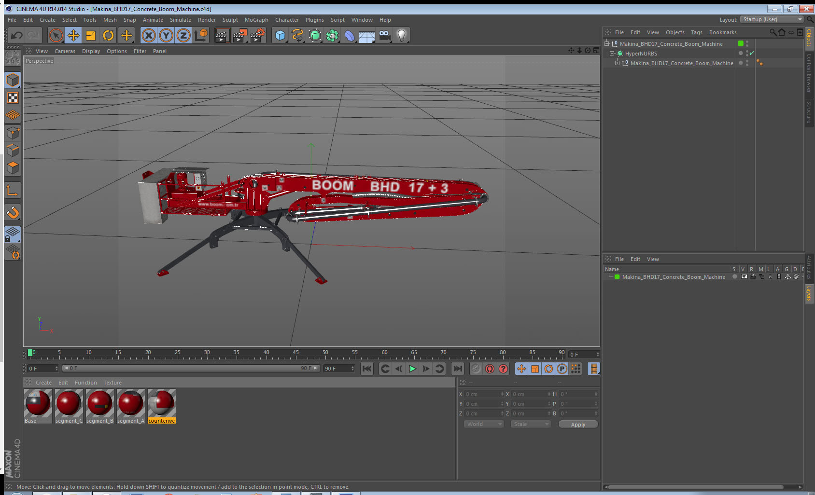The width and height of the screenshot is (815, 495).
Task: Add a light object
Action: 402,35
